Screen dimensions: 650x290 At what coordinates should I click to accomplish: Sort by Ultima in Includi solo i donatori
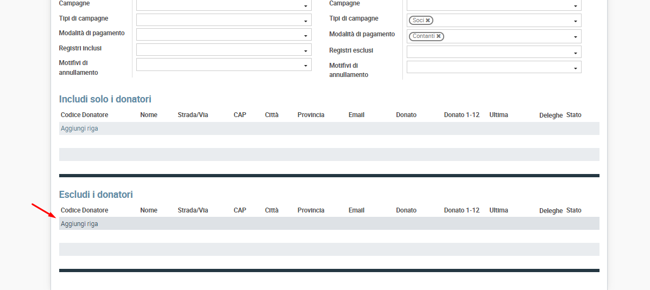point(498,115)
